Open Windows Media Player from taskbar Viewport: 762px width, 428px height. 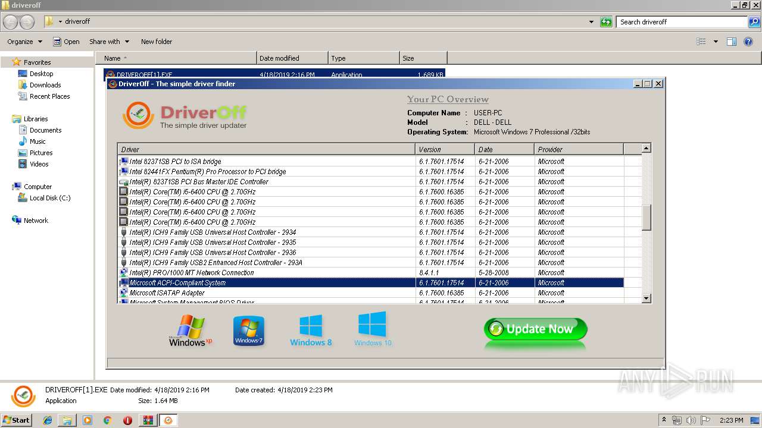click(88, 420)
